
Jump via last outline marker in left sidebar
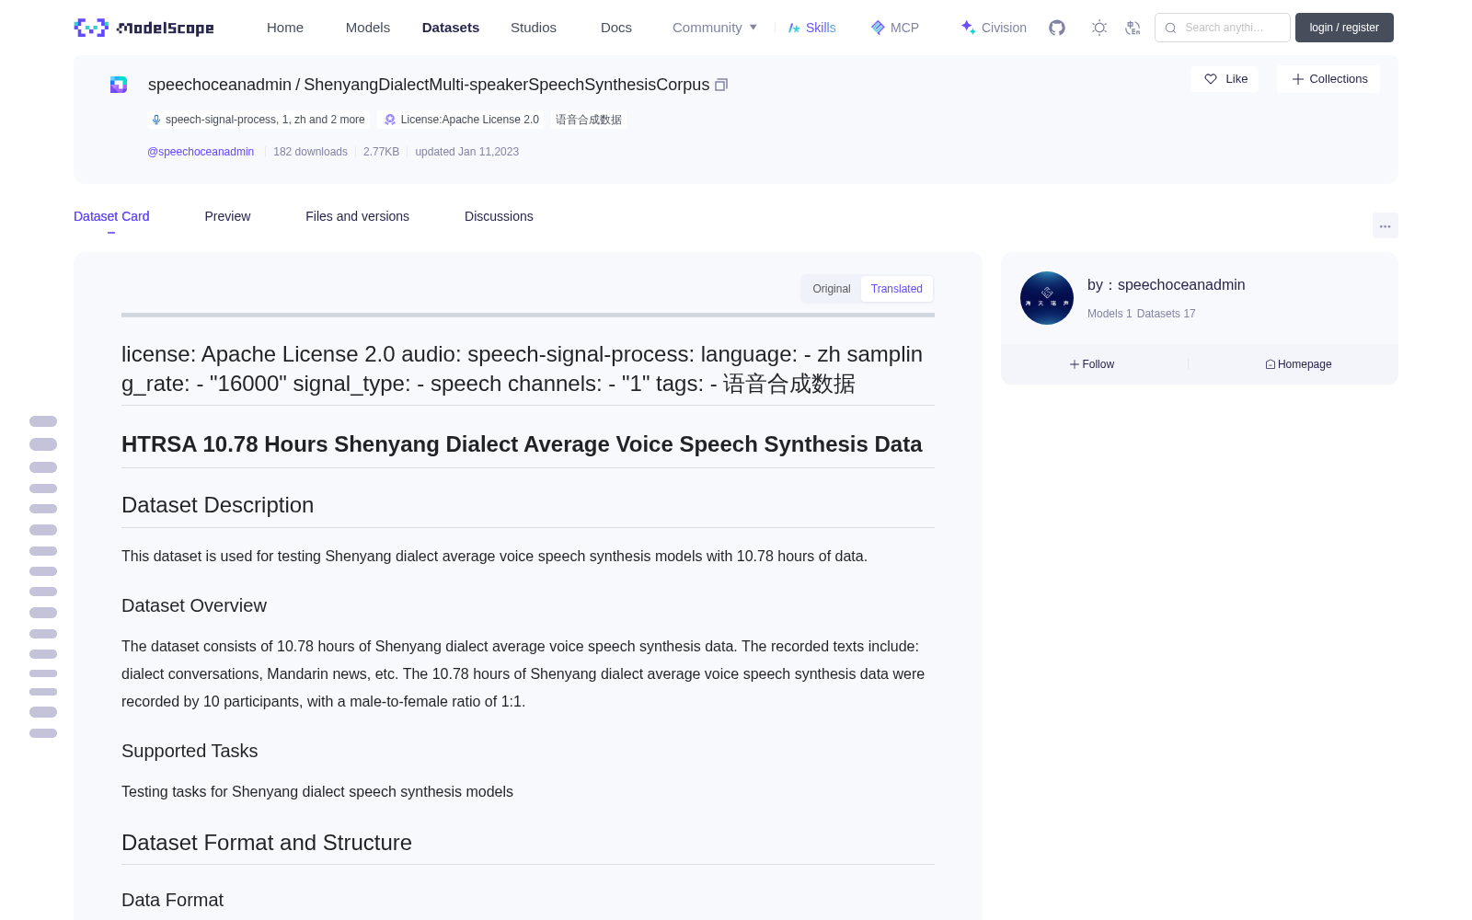click(43, 733)
